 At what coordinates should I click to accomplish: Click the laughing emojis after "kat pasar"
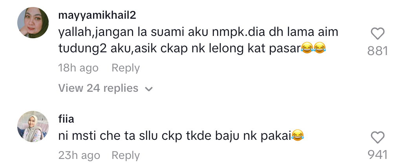pyautogui.click(x=313, y=48)
